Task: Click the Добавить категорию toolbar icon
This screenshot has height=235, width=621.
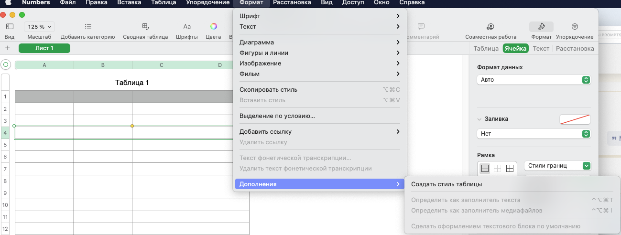Action: click(87, 27)
